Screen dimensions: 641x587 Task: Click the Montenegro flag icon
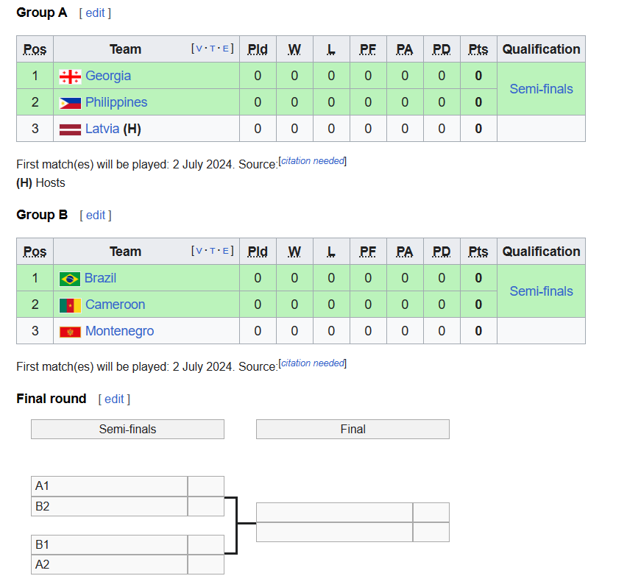coord(70,332)
